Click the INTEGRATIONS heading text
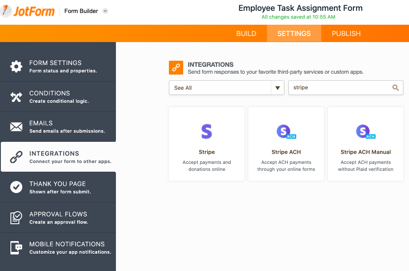The height and width of the screenshot is (271, 409). [x=211, y=64]
